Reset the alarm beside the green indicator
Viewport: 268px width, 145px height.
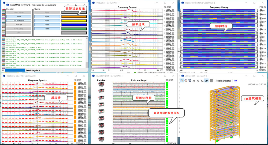point(47,29)
